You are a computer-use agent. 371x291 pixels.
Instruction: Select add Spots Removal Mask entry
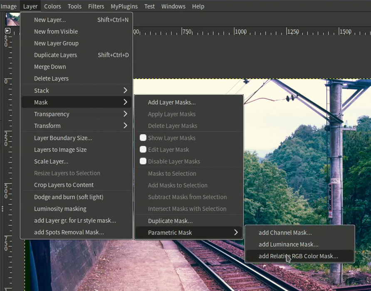[69, 232]
